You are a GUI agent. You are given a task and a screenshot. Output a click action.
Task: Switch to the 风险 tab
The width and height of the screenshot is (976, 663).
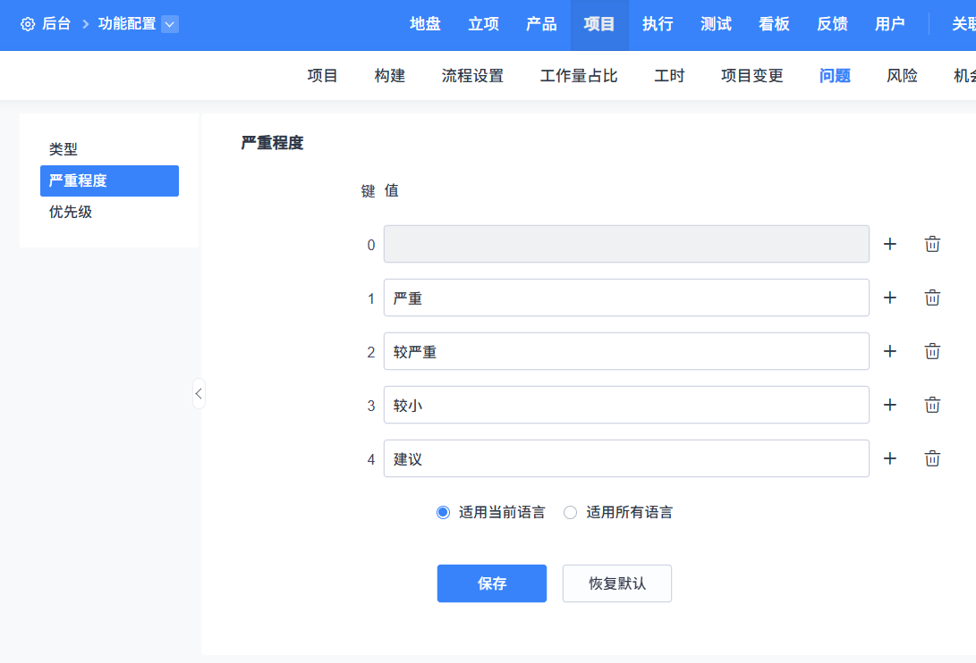902,76
